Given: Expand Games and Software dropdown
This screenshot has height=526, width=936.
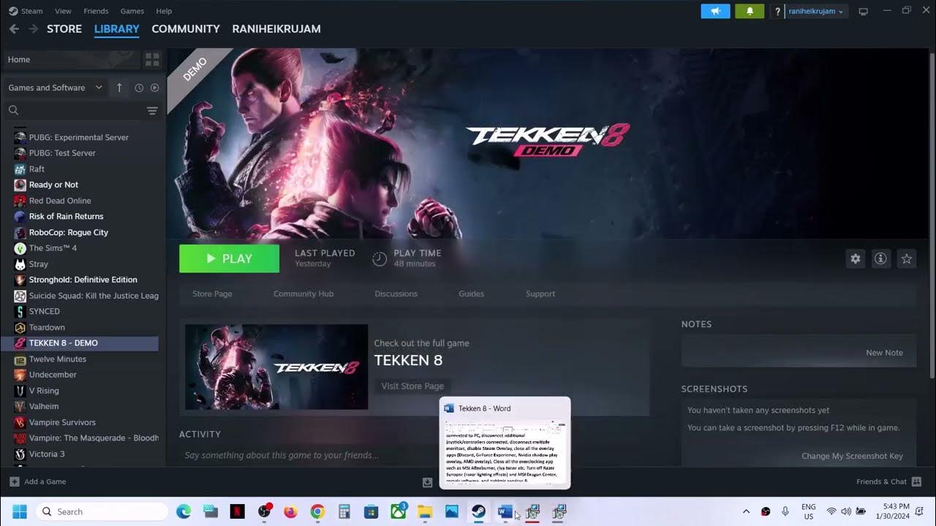Looking at the screenshot, I should click(56, 88).
